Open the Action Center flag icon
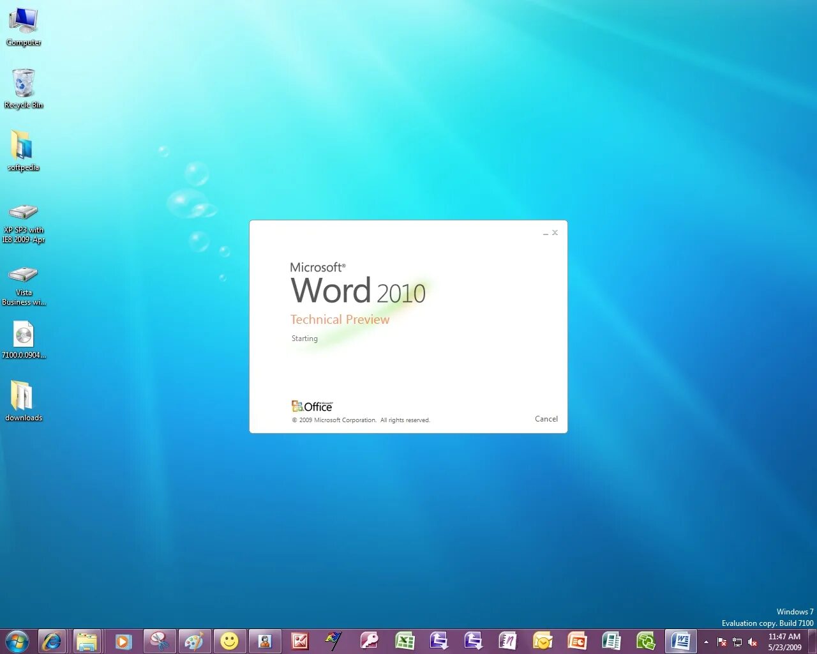 pyautogui.click(x=722, y=642)
